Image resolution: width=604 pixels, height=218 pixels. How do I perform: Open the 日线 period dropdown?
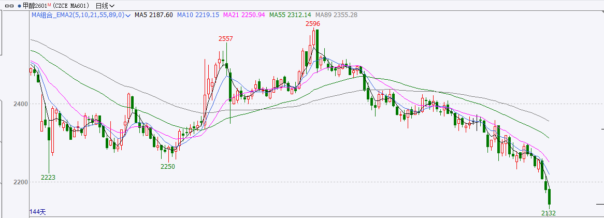pos(105,6)
